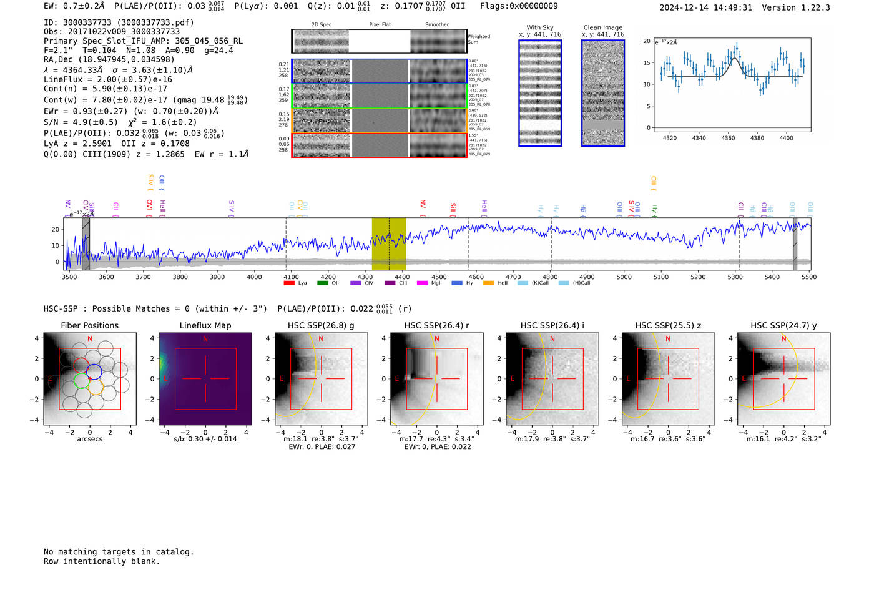Screen dimensions: 874x595
Task: Click the 2D Spec column header
Action: coord(322,25)
